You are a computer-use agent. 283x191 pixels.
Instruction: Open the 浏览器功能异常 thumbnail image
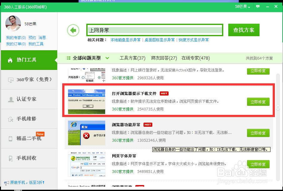(87, 133)
